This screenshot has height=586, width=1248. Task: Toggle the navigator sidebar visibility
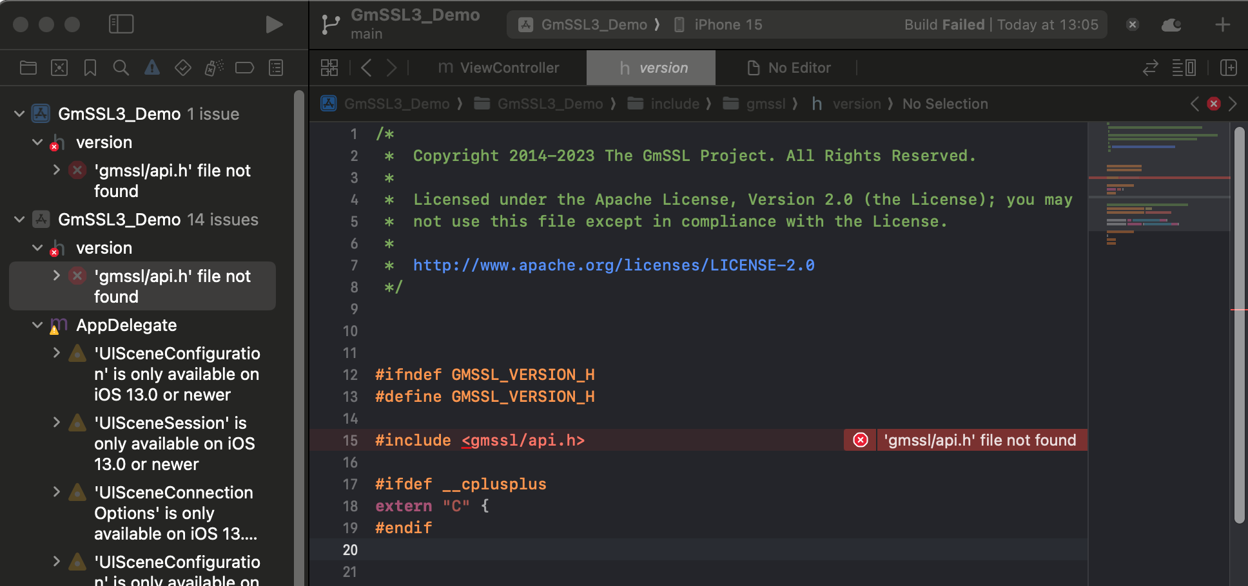tap(121, 24)
